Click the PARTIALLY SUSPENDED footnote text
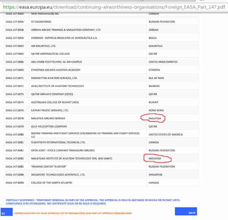Image resolution: width=228 pixels, height=220 pixels. click(x=93, y=202)
